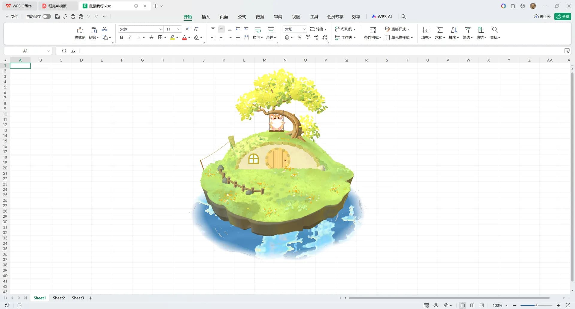Click the WPS AI button
This screenshot has height=309, width=575.
(382, 16)
